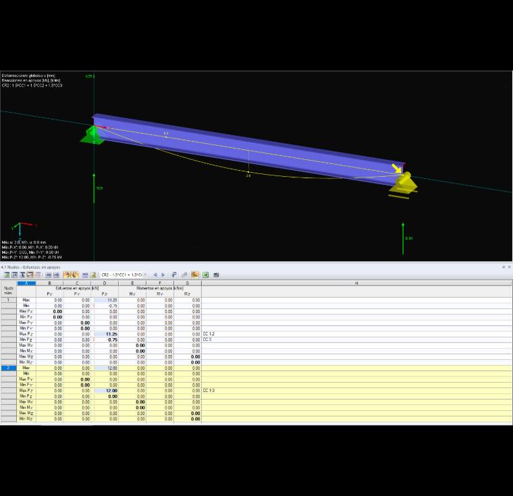Image resolution: width=513 pixels, height=496 pixels.
Task: Click the fourth results toolbar icon with red mark
Action: point(30,275)
